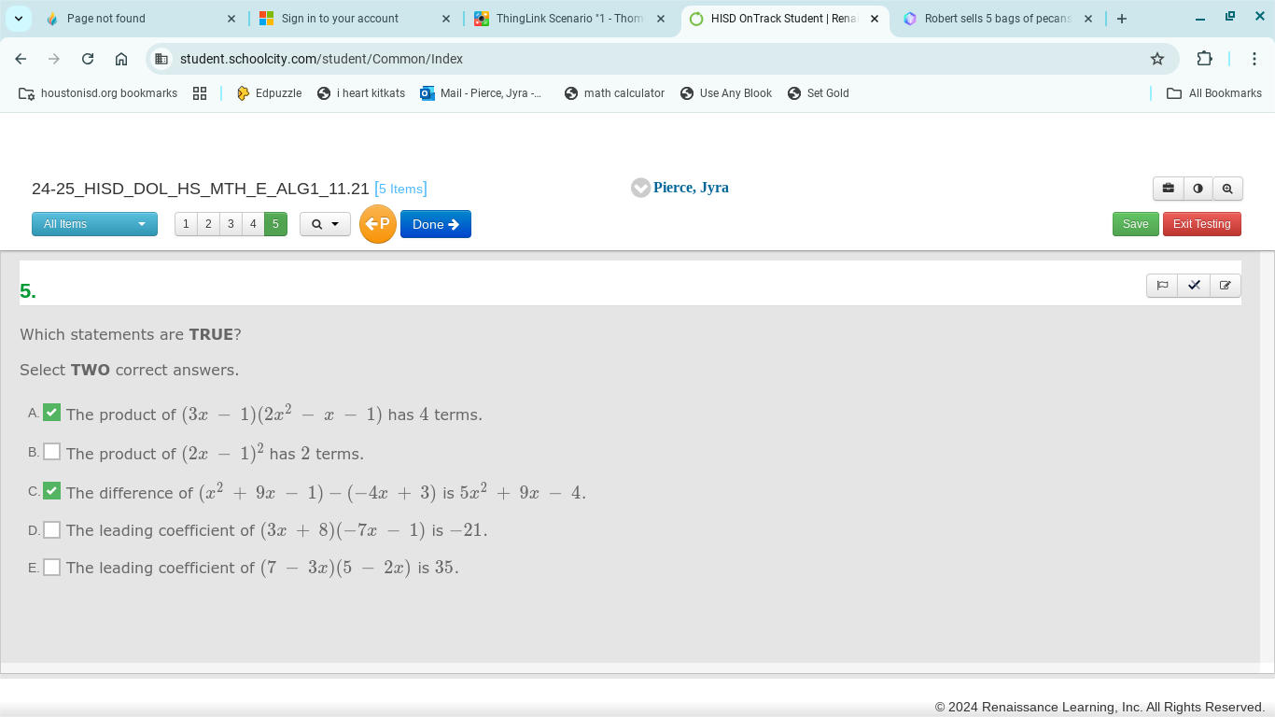Check answer E leading coefficient 35
Screen dimensions: 1275x717
52,567
